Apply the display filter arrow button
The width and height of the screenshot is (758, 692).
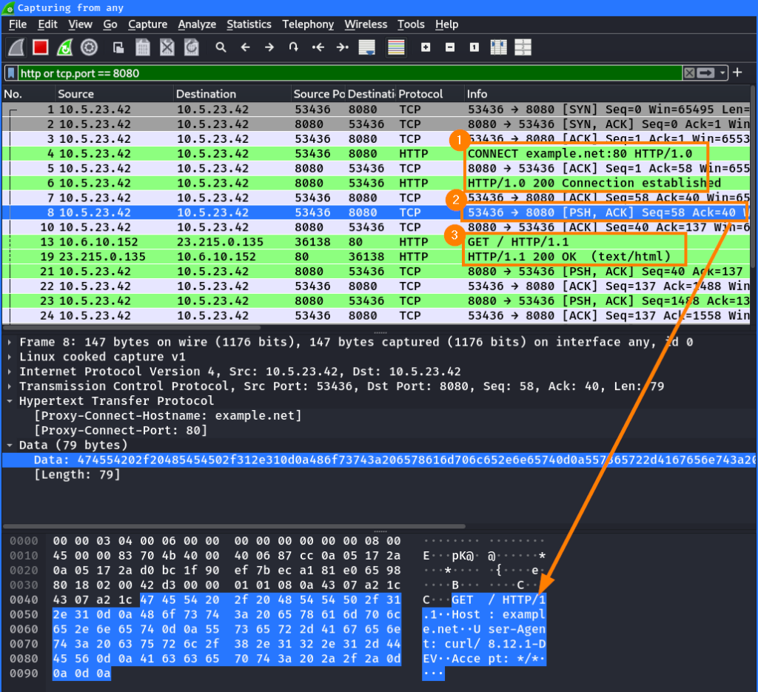point(705,73)
